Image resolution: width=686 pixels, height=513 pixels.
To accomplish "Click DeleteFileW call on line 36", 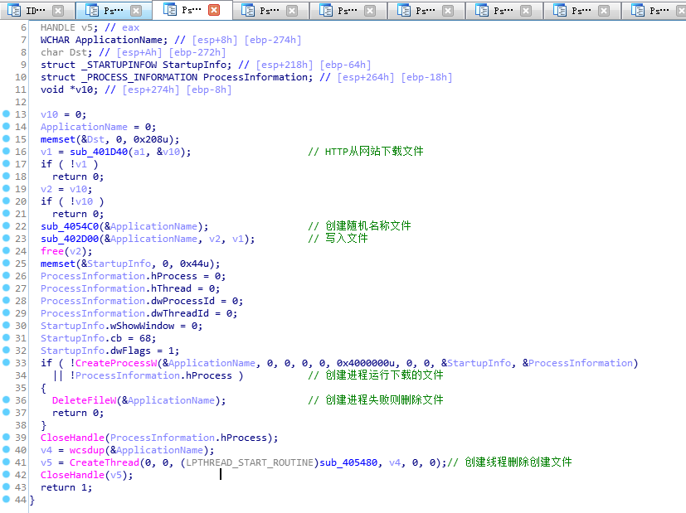I will pos(85,400).
